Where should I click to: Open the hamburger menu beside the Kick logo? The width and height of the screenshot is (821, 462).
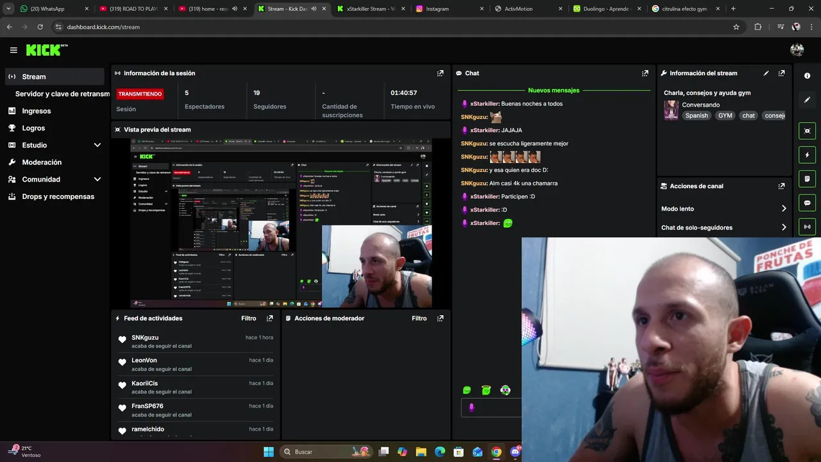[13, 50]
